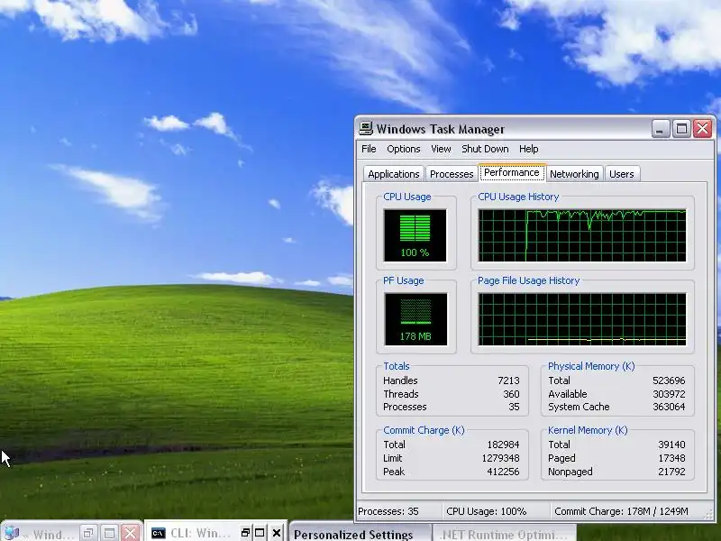Screen dimensions: 721x541
Task: Switch to the Users tab
Action: [621, 174]
